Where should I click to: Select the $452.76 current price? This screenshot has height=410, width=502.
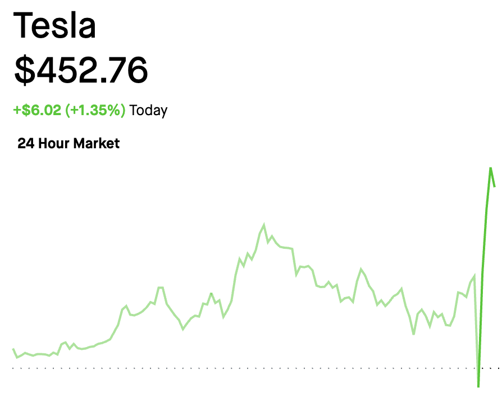coord(81,70)
